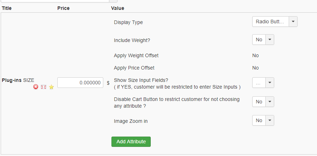Click into the 0.000000 price input field
317x156 pixels.
tap(80, 83)
